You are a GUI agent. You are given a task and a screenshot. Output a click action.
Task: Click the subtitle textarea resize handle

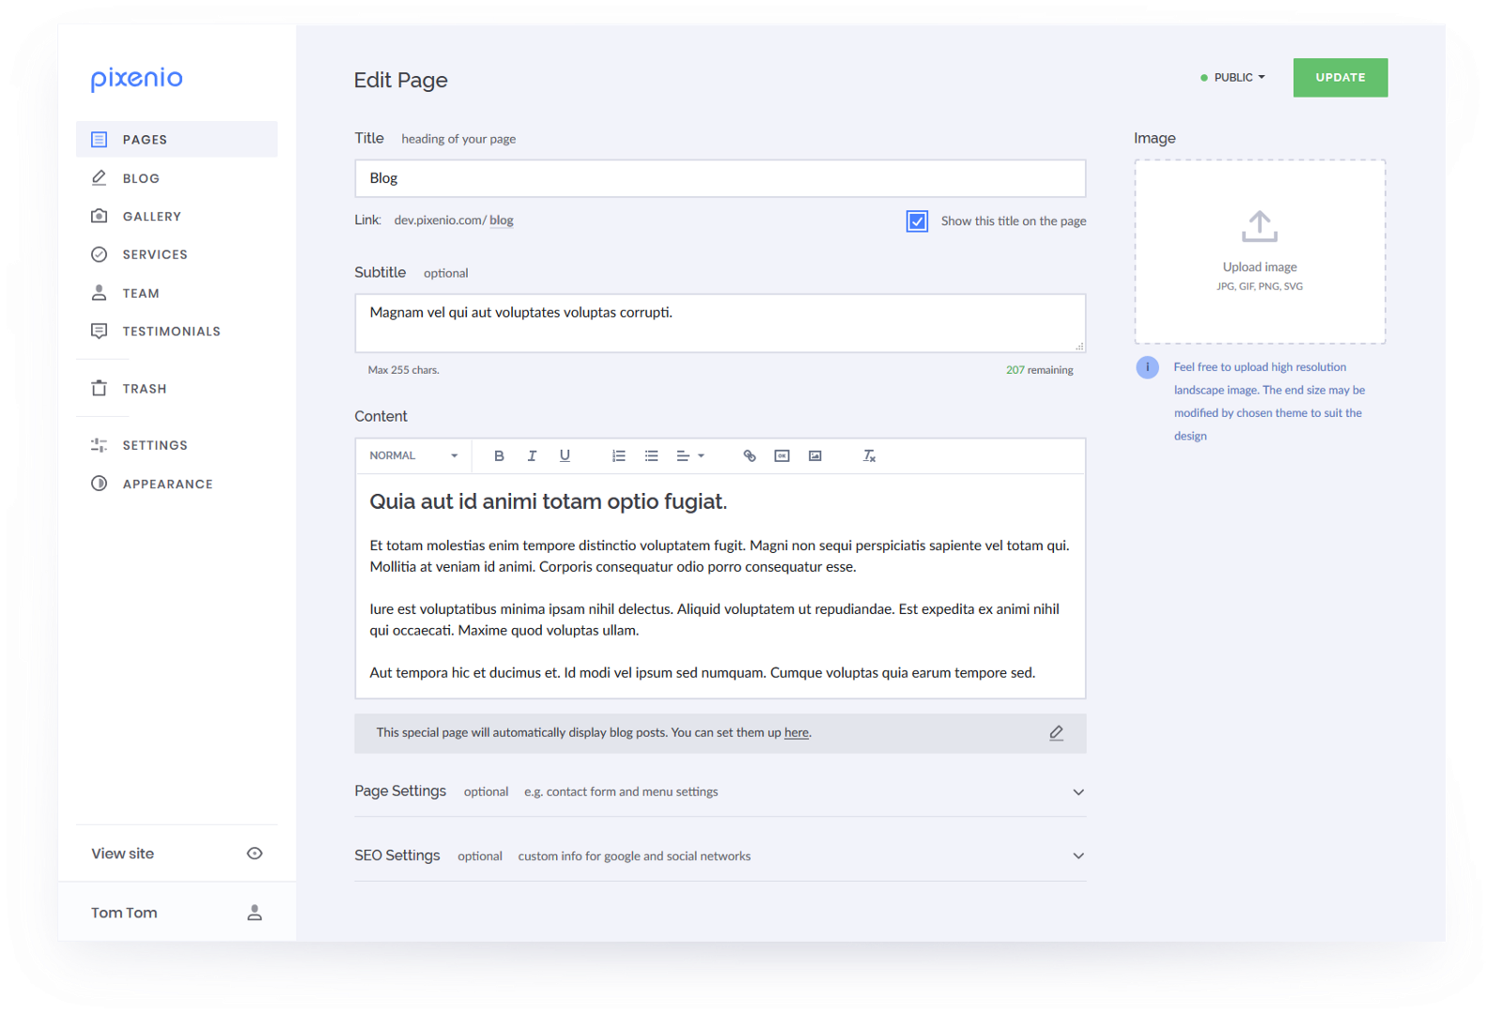[1079, 346]
